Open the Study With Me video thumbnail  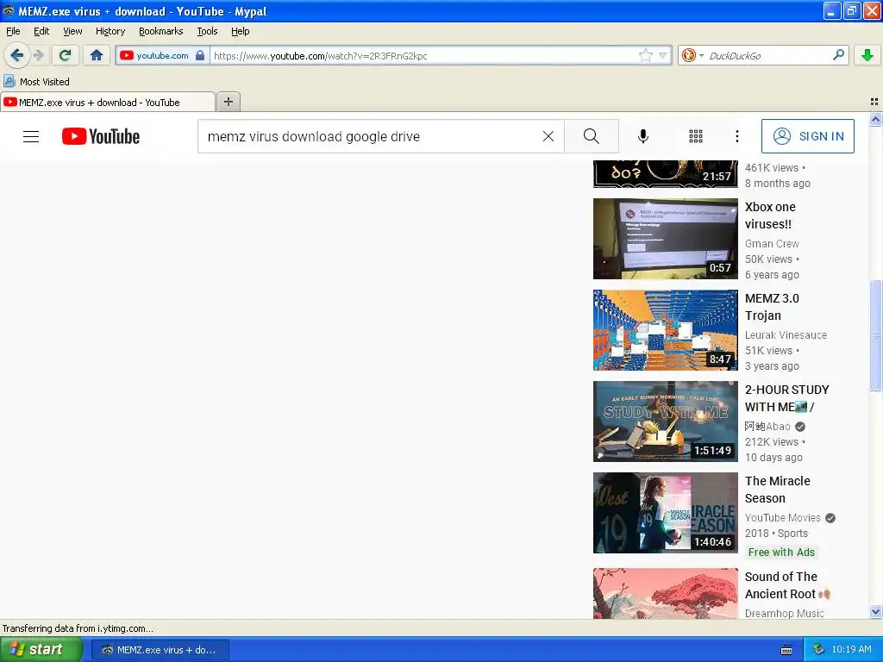pyautogui.click(x=665, y=421)
